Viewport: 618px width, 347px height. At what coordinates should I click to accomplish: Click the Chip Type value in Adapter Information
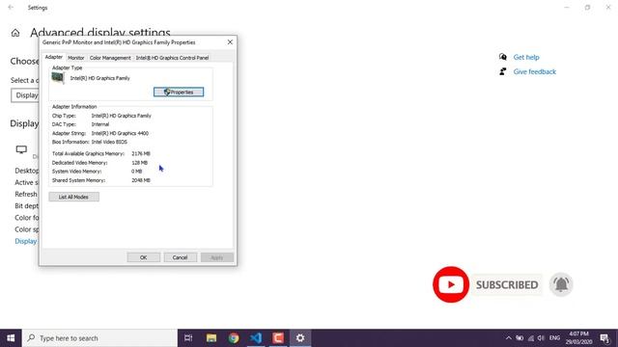click(x=121, y=116)
